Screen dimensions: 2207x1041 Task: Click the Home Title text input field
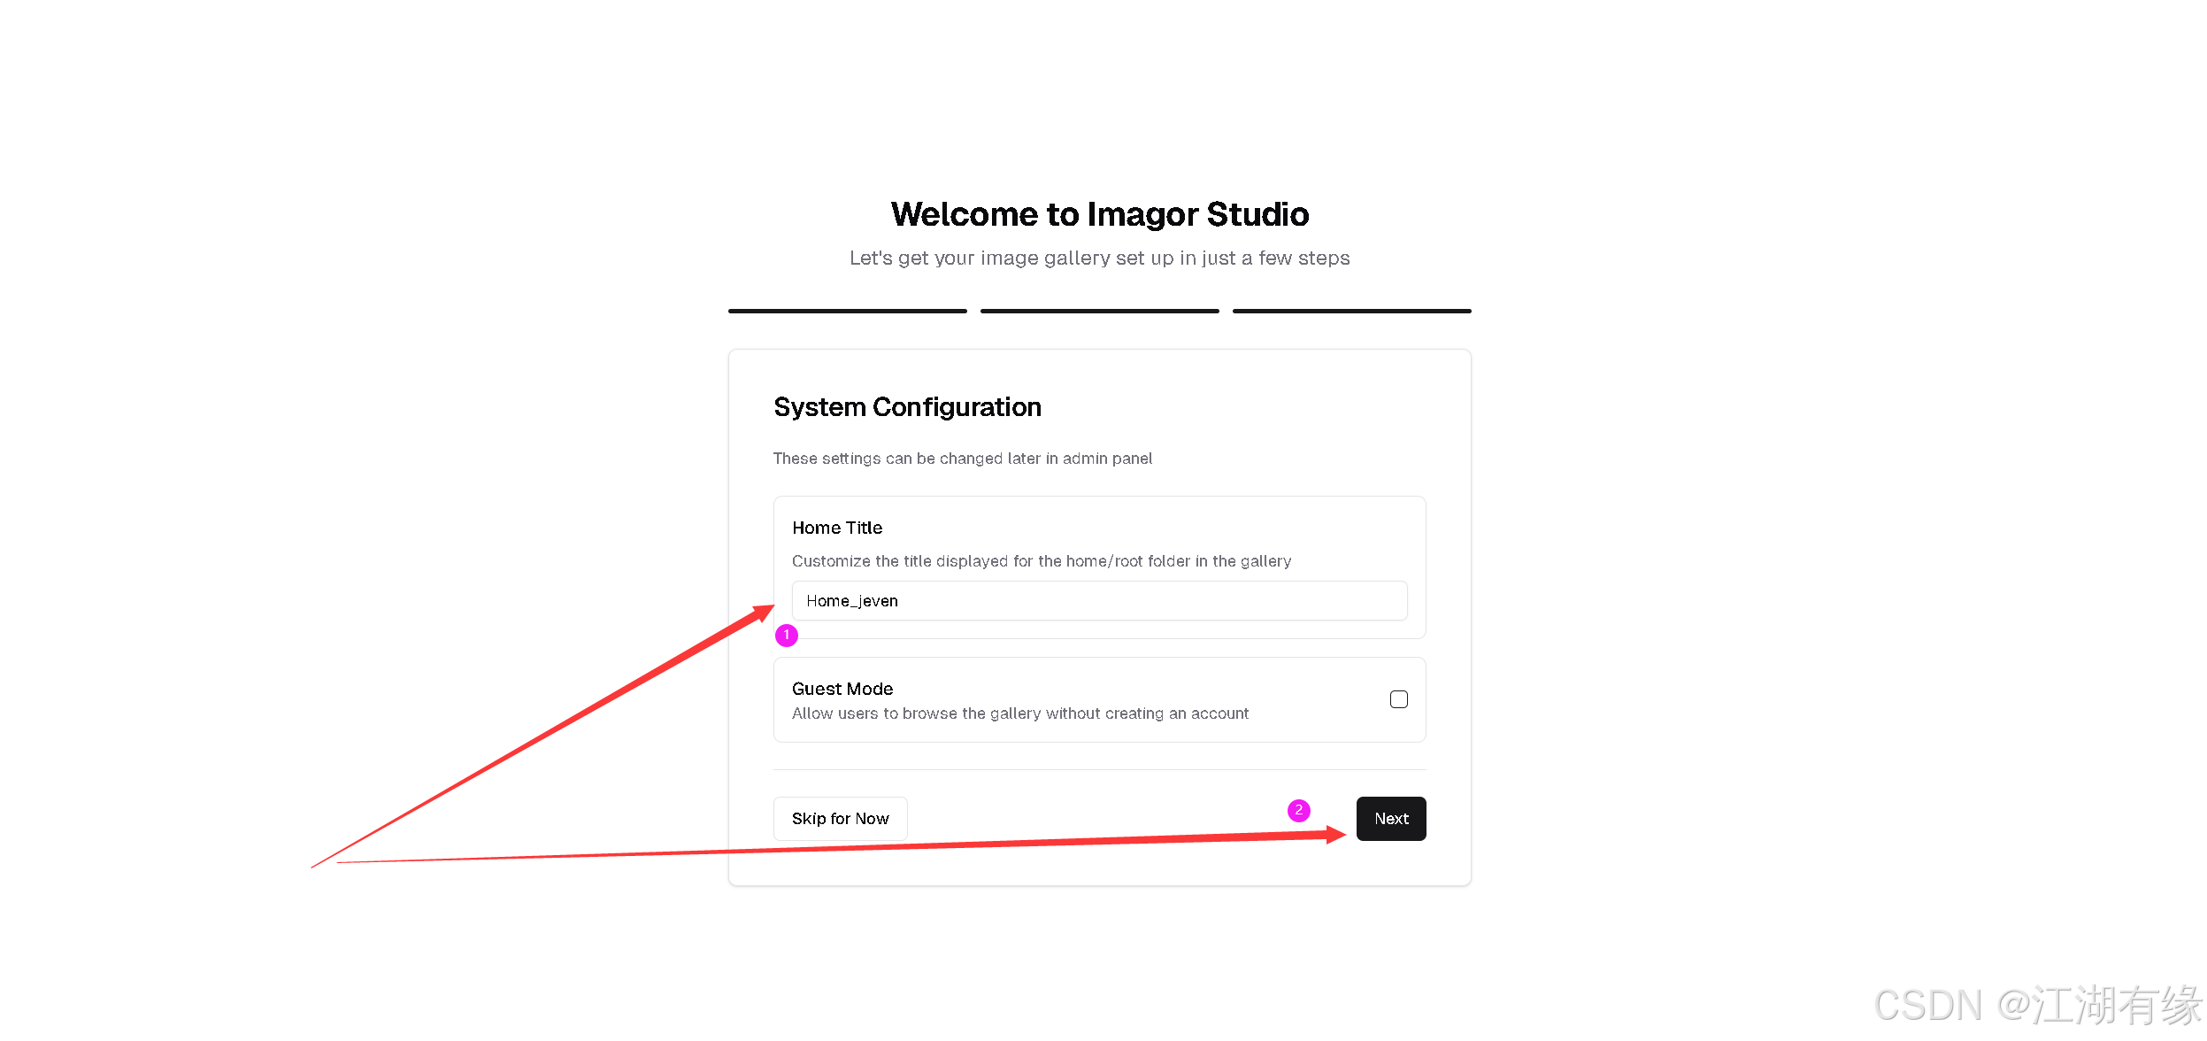point(1098,601)
